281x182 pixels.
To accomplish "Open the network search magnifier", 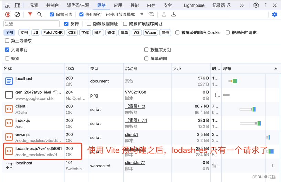I will click(40, 14).
